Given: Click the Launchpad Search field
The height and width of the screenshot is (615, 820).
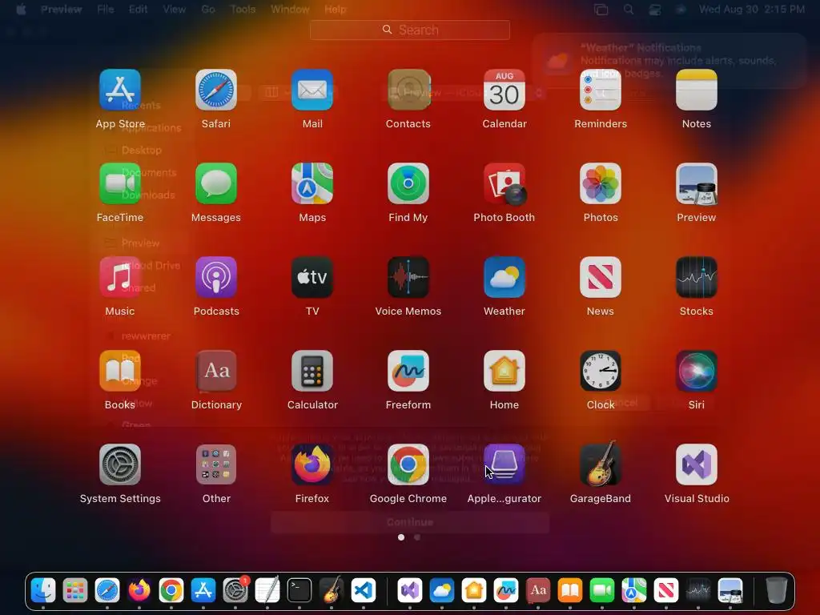Looking at the screenshot, I should (410, 30).
